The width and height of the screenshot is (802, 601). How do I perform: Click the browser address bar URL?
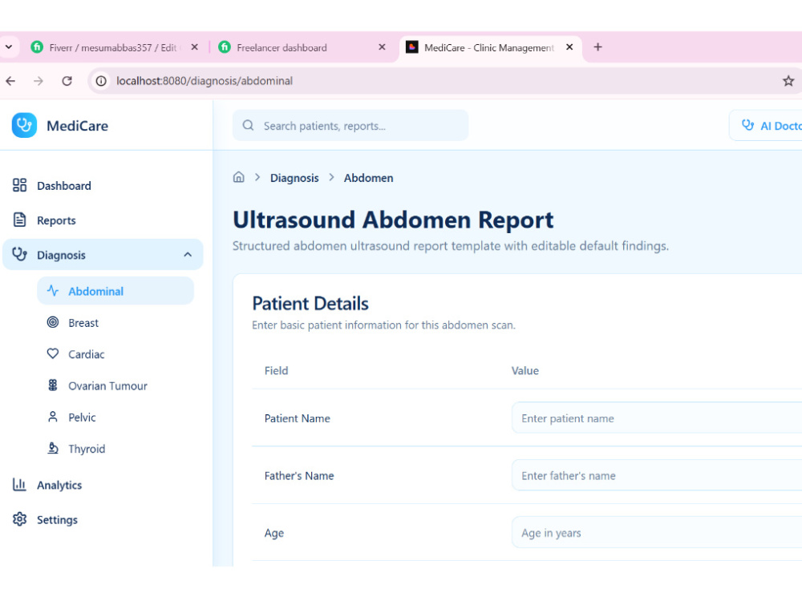point(205,81)
